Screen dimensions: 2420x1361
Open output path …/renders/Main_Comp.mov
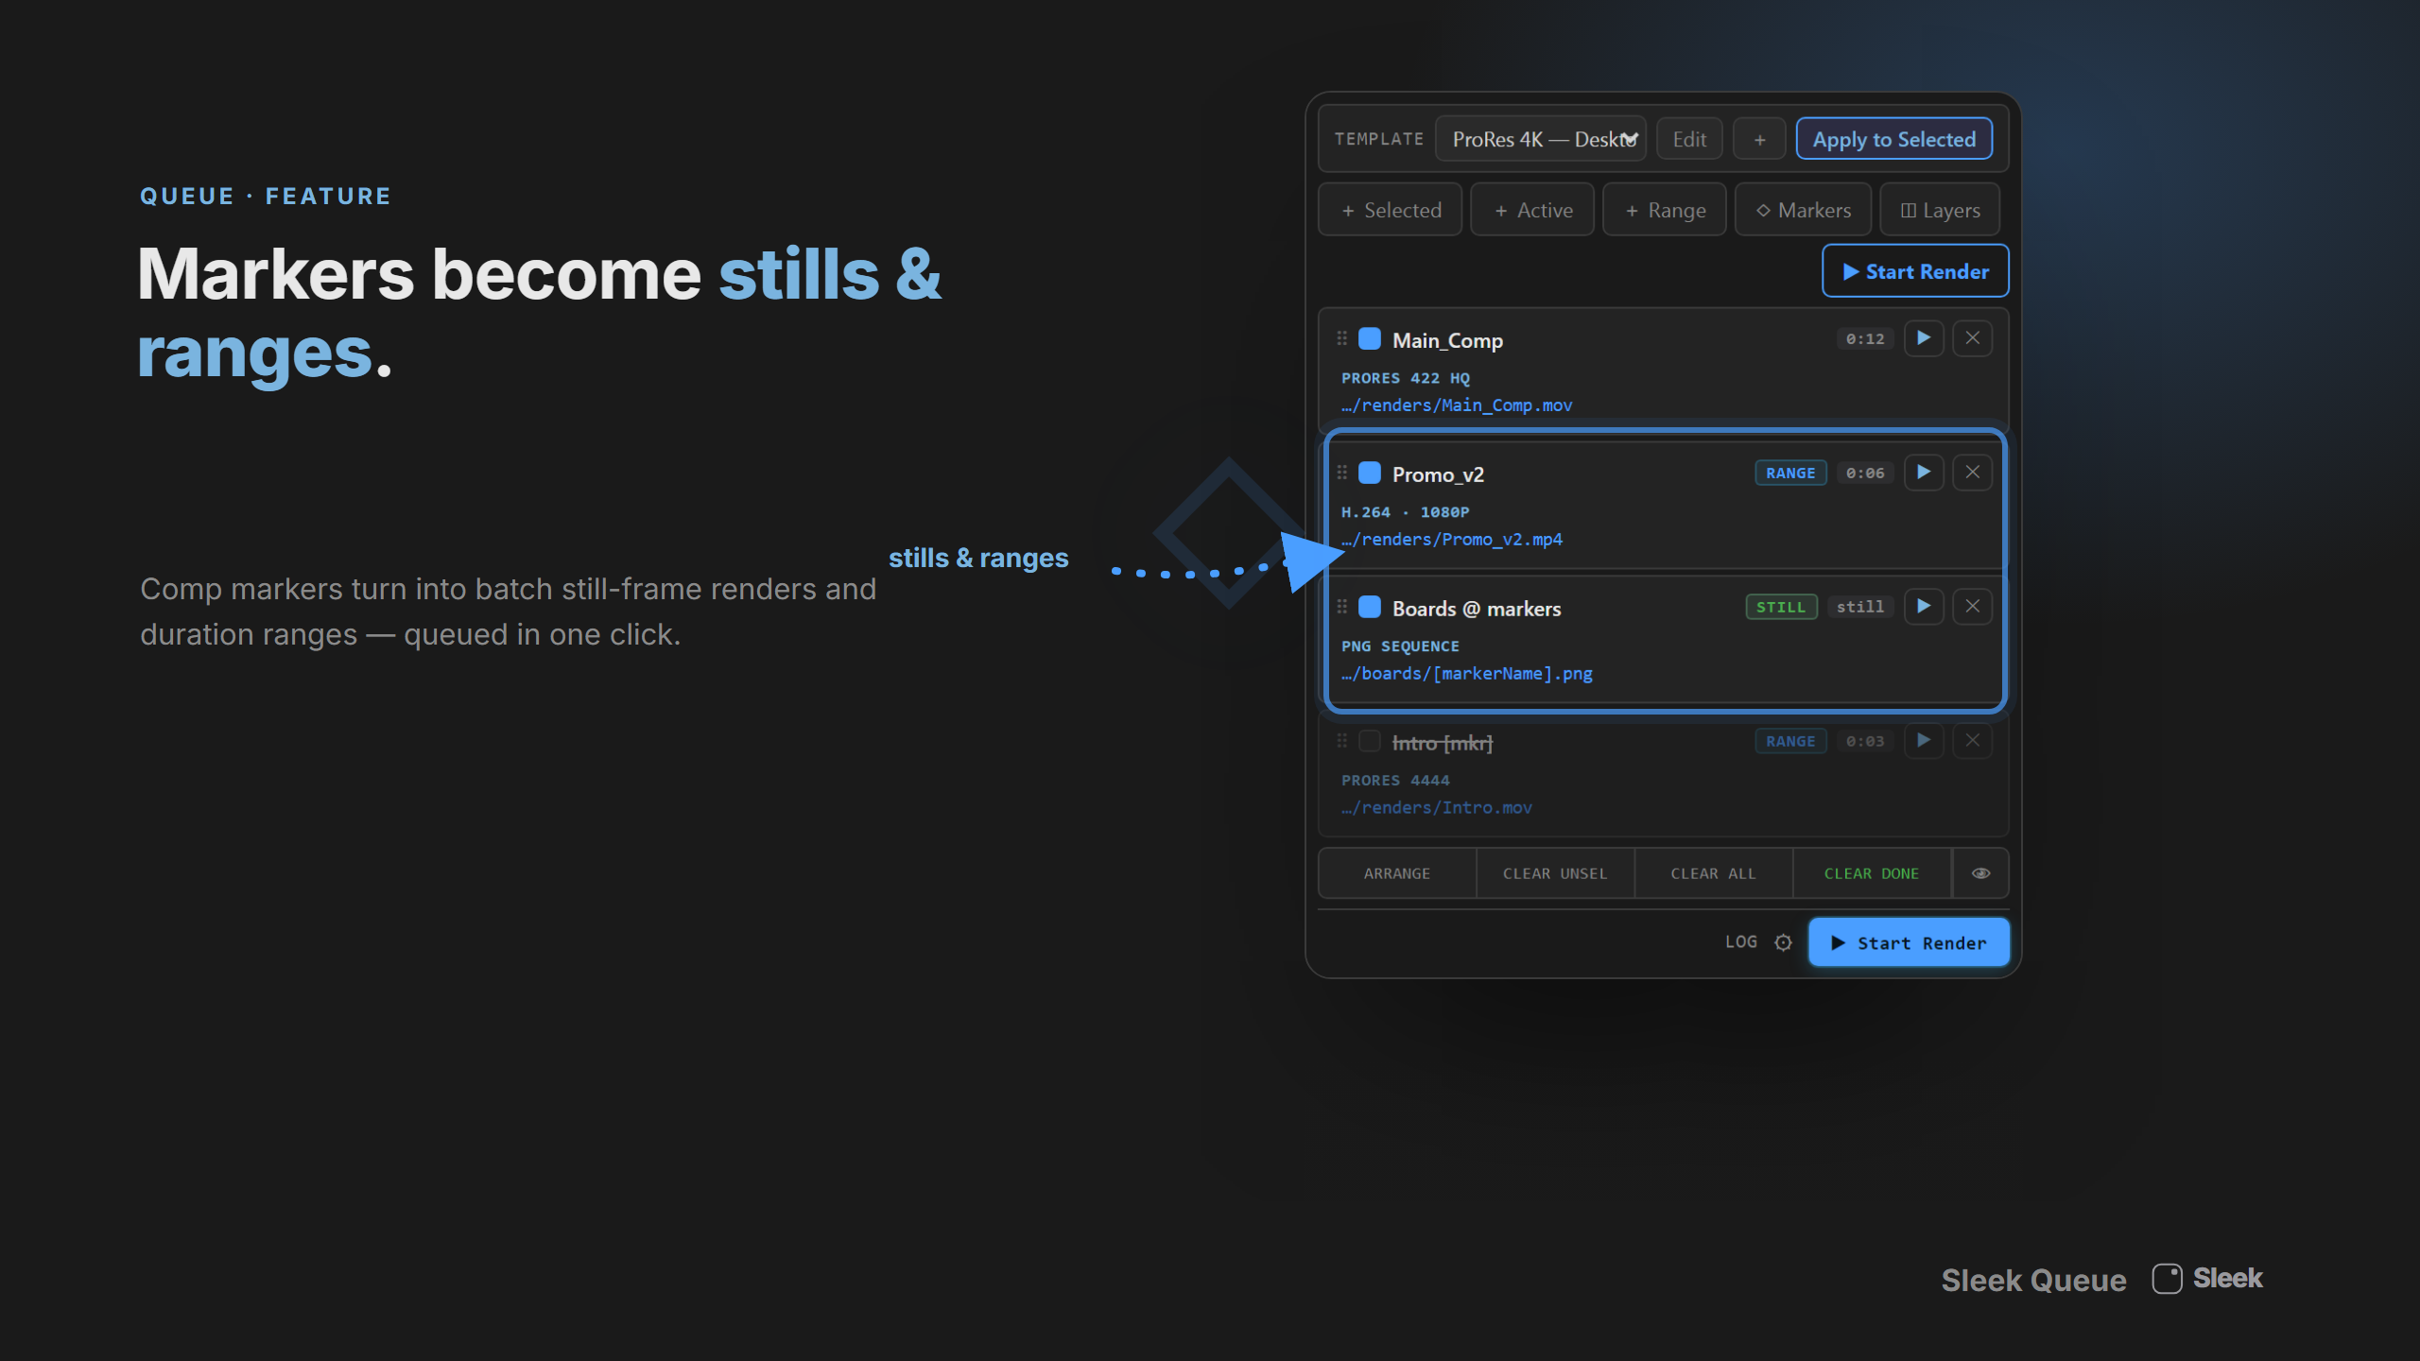1457,405
